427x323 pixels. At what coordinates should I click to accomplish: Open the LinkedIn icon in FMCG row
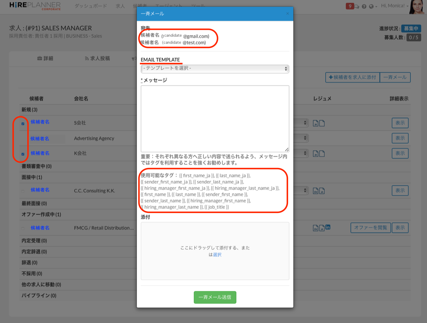pyautogui.click(x=328, y=227)
